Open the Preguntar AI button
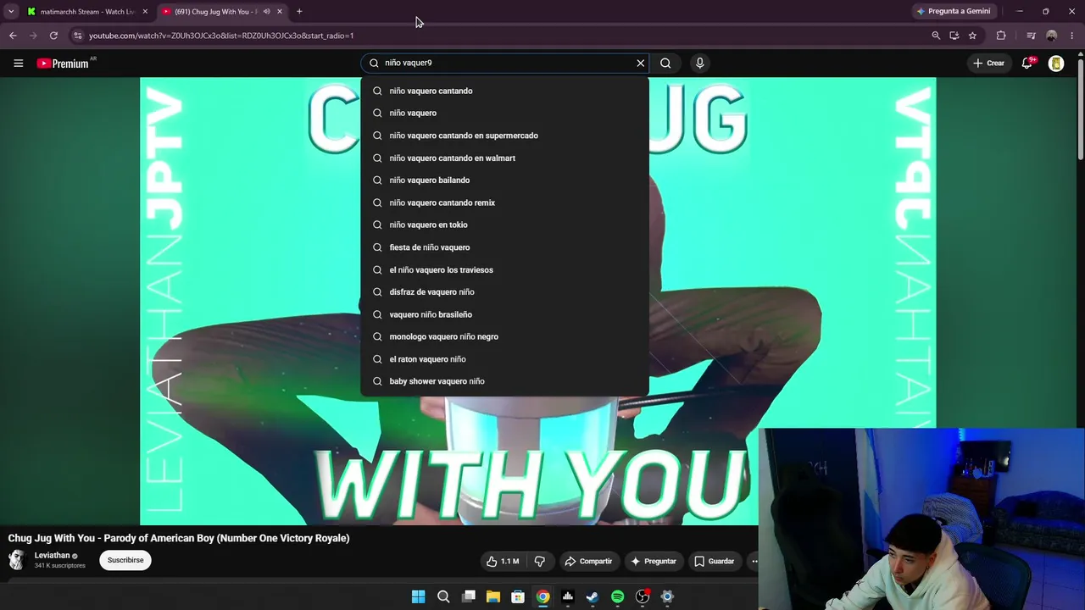This screenshot has width=1085, height=610. coord(654,561)
